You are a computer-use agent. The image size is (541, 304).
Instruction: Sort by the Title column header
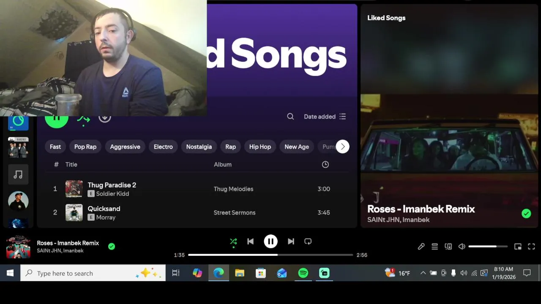click(71, 165)
